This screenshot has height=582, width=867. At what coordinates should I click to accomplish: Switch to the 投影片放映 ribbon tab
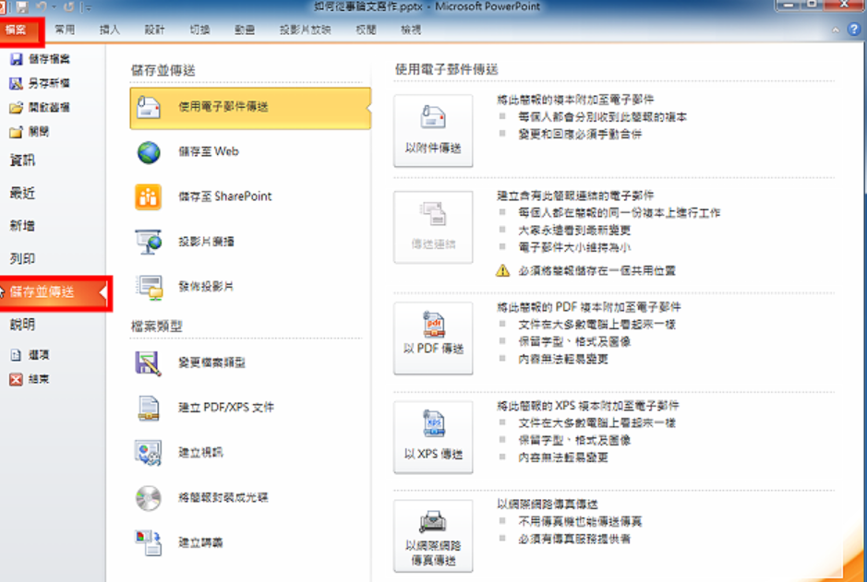(x=306, y=30)
